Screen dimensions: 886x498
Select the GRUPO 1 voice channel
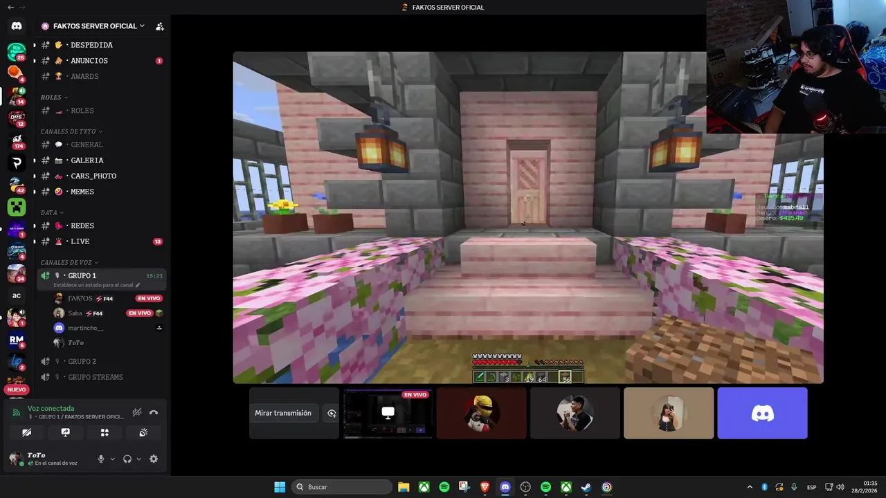pyautogui.click(x=101, y=279)
